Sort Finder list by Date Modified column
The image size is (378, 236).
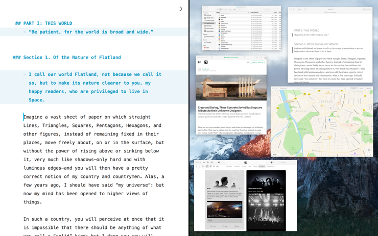pos(258,12)
